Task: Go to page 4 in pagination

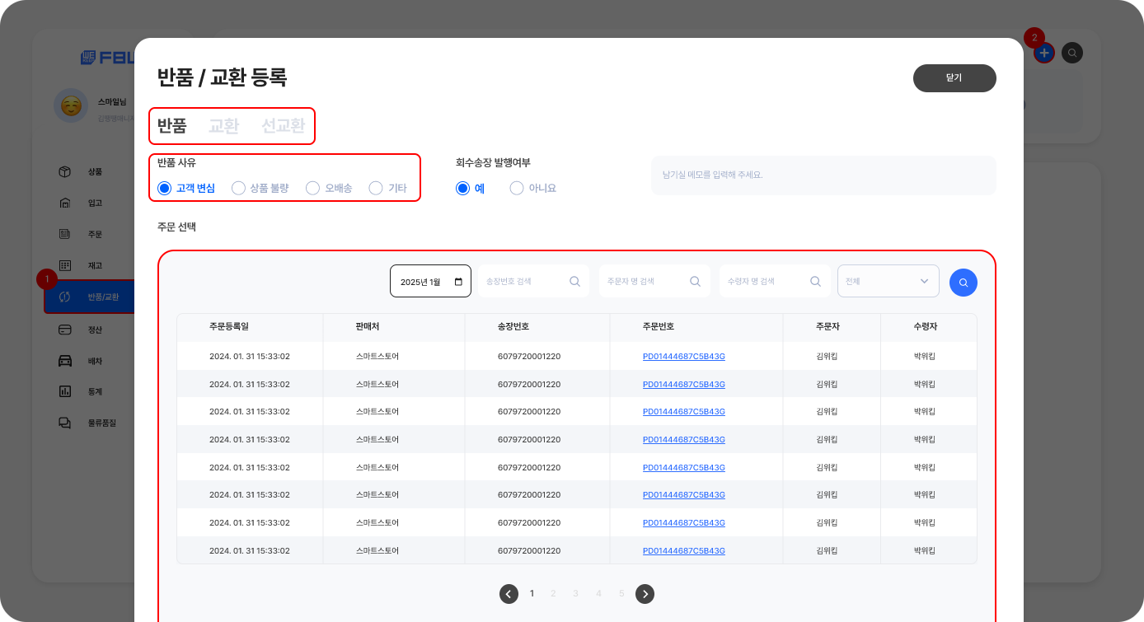Action: coord(598,593)
